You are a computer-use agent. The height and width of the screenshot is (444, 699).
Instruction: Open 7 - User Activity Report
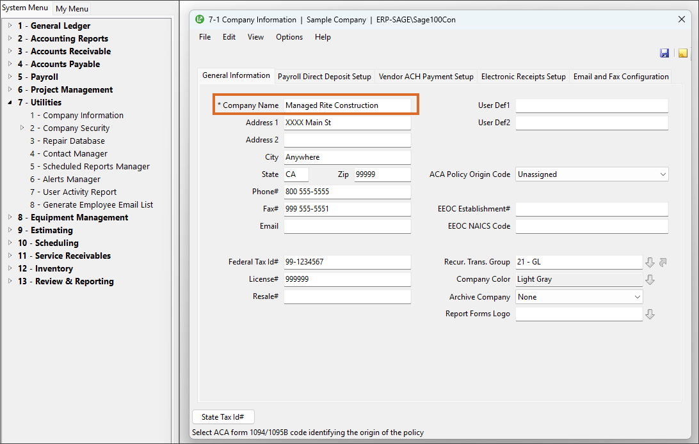73,192
